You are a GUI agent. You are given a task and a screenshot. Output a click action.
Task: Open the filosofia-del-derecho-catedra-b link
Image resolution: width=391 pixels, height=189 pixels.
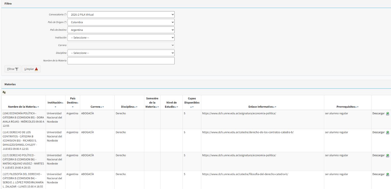click(245, 174)
